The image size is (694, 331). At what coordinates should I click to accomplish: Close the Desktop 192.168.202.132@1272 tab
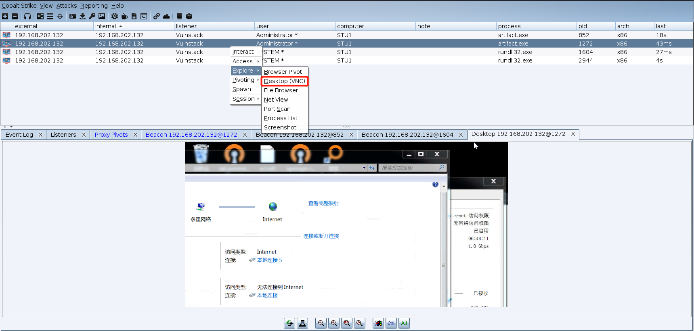[x=573, y=134]
